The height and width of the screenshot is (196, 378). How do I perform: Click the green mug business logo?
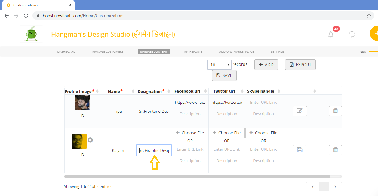click(32, 34)
